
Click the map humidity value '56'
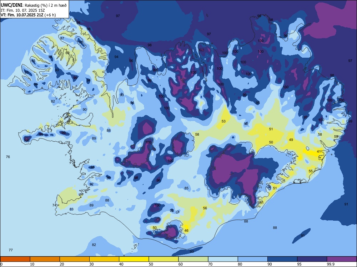pyautogui.click(x=205, y=208)
